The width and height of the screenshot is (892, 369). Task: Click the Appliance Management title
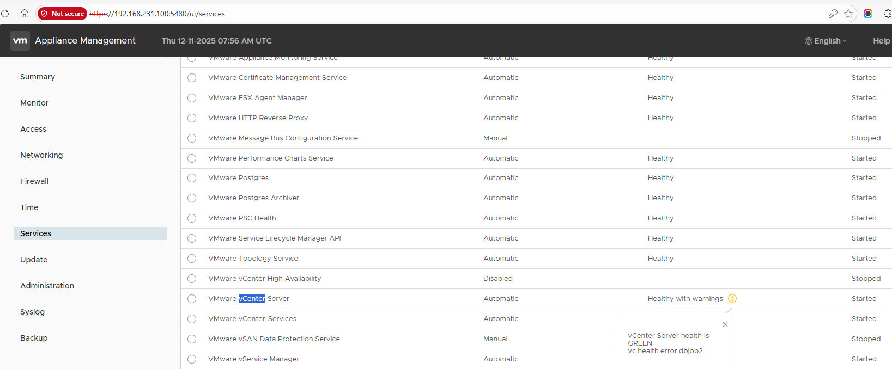85,40
